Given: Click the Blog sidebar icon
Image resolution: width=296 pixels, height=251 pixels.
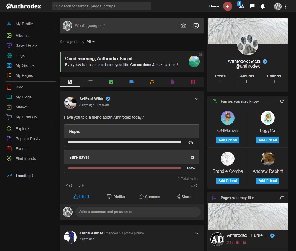Looking at the screenshot, I should 9,87.
